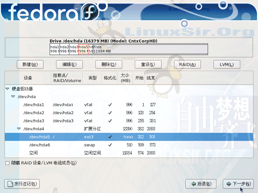The height and width of the screenshot is (193, 258).
Task: Click the 挂载点/RAID/Volume column header
Action: pyautogui.click(x=67, y=78)
